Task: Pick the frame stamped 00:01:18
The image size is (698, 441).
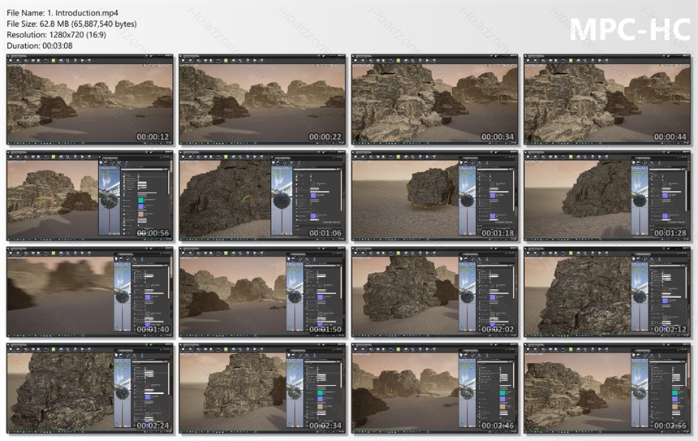Action: coord(435,196)
